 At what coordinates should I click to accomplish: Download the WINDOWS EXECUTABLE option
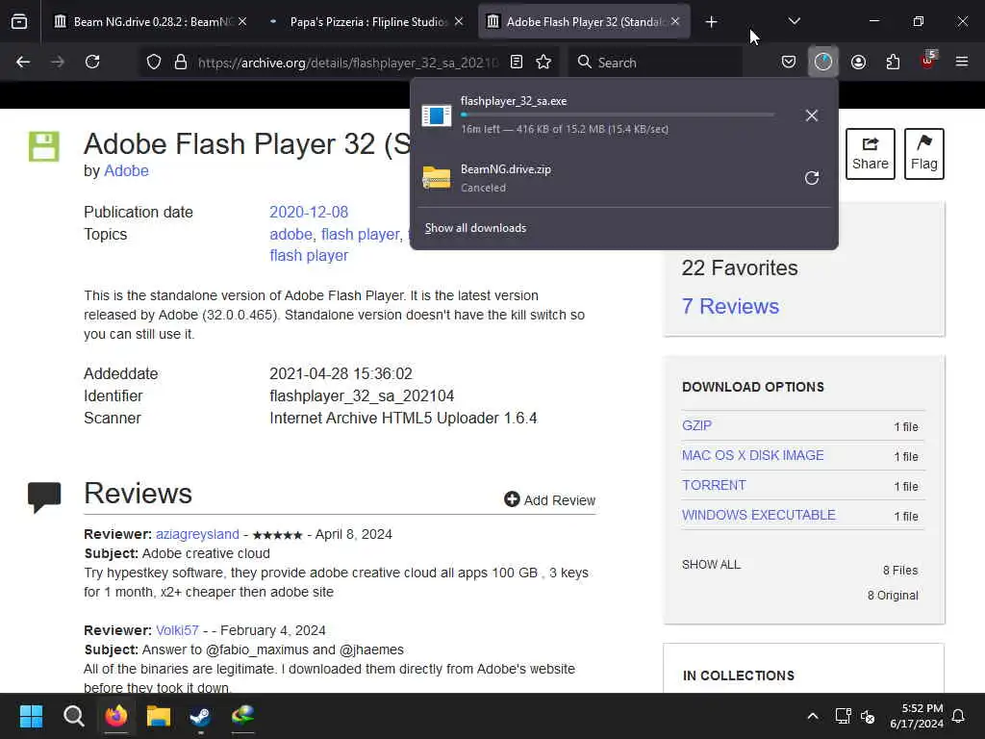click(758, 516)
